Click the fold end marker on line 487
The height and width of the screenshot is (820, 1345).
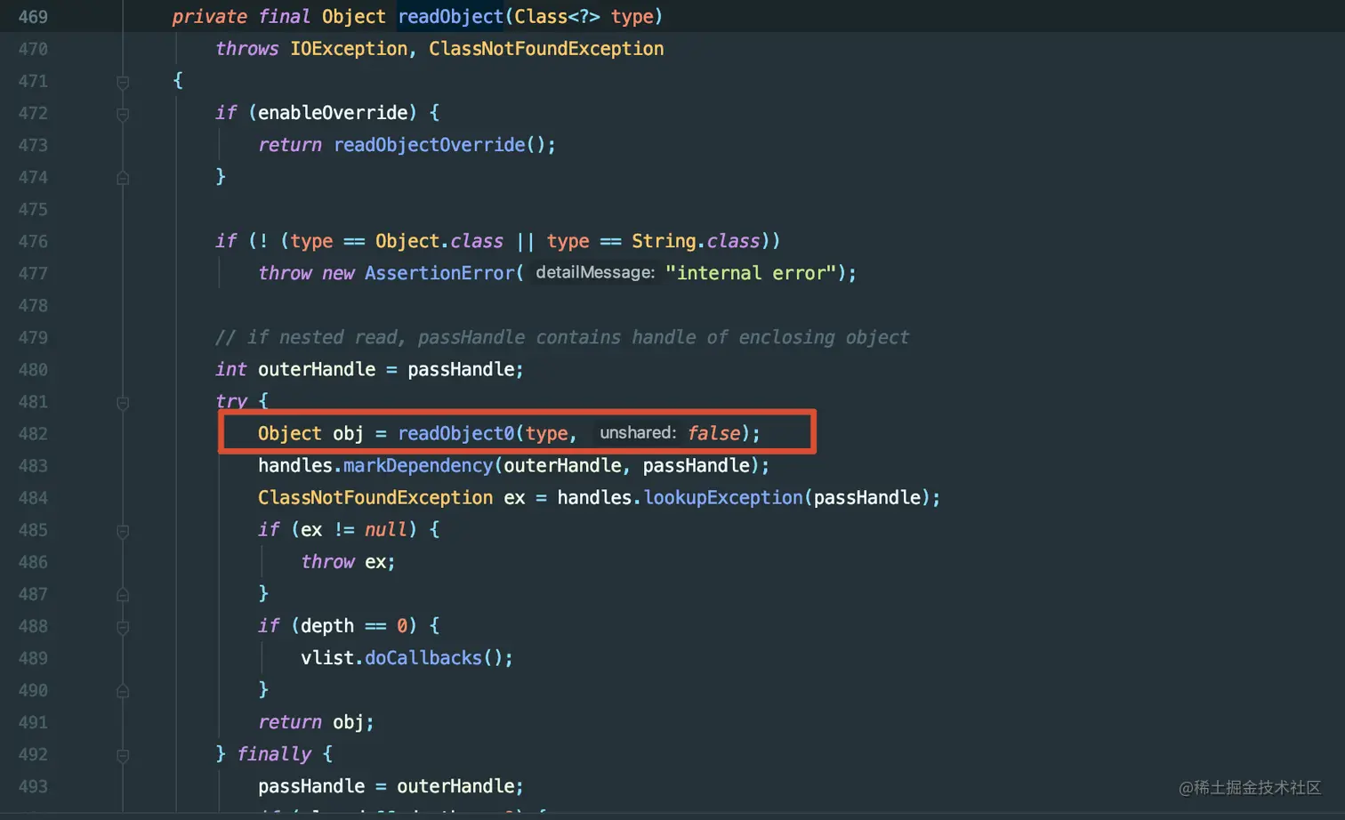(x=123, y=595)
